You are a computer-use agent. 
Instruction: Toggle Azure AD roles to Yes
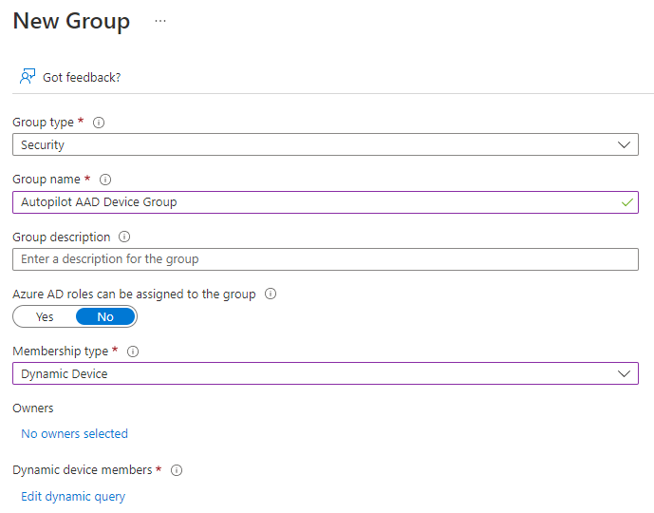[x=45, y=316]
